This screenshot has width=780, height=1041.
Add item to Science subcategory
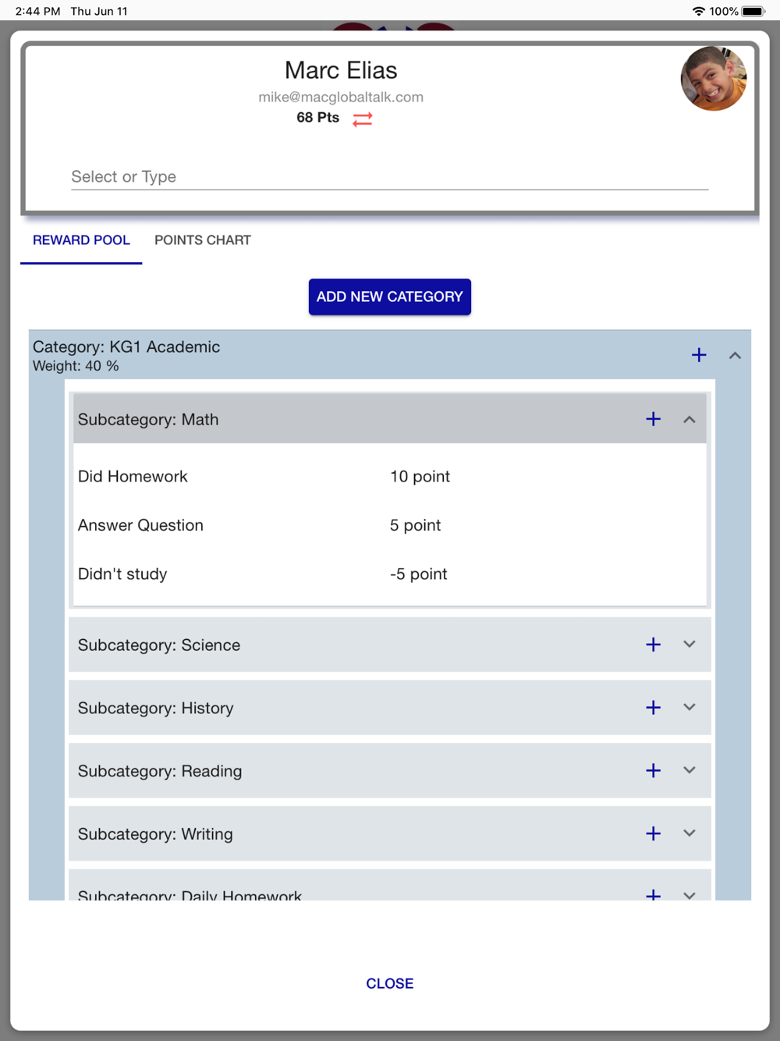654,645
